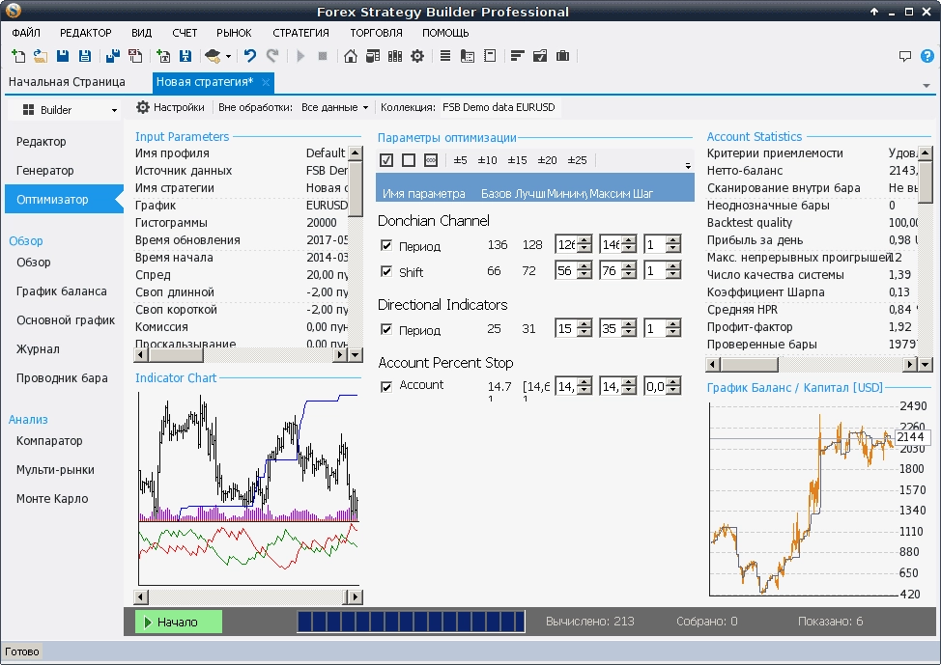This screenshot has height=665, width=941.
Task: Click Input Parameters horizontal scrollbar thumb
Action: 176,354
